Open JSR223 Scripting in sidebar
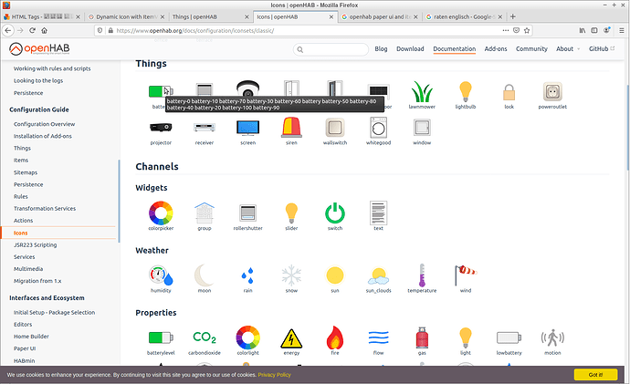 [35, 245]
